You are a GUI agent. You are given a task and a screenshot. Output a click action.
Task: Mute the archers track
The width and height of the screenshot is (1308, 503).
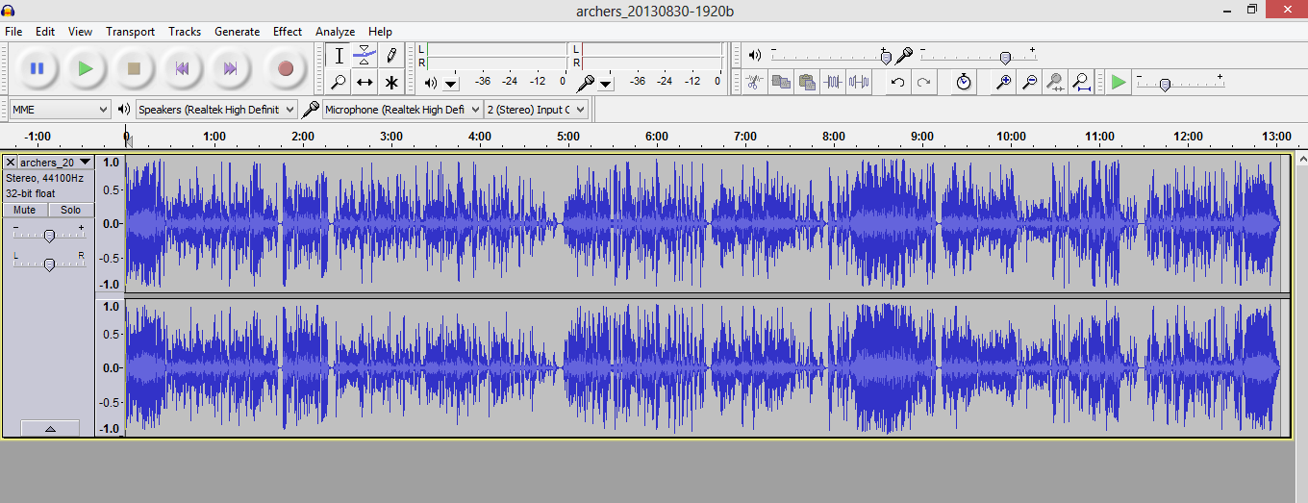click(25, 210)
